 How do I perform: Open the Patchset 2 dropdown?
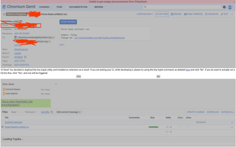coord(31,112)
